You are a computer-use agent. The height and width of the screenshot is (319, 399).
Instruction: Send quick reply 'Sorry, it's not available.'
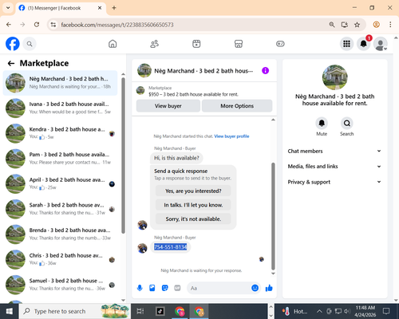(x=193, y=219)
